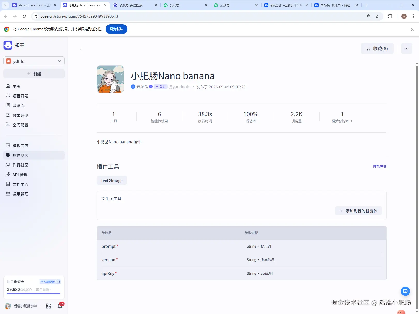Follow the author with +关注

(x=161, y=87)
